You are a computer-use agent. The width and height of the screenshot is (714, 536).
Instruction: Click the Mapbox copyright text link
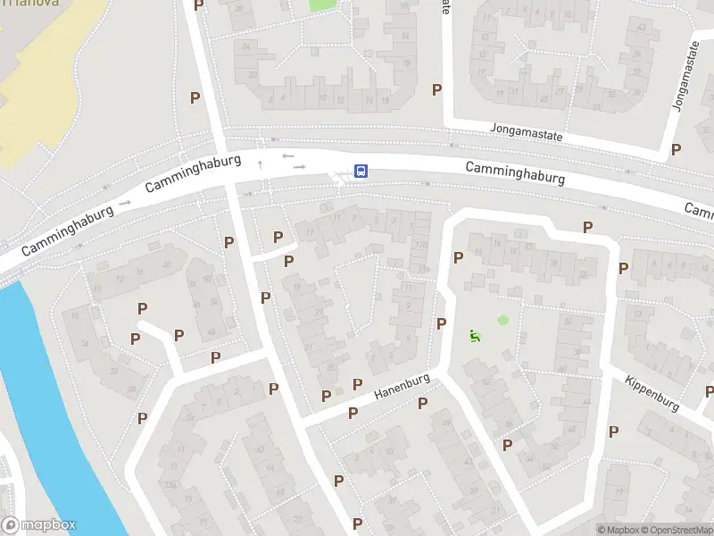tap(619, 530)
